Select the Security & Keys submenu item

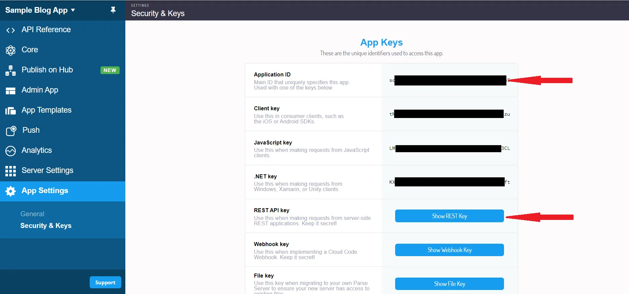46,226
